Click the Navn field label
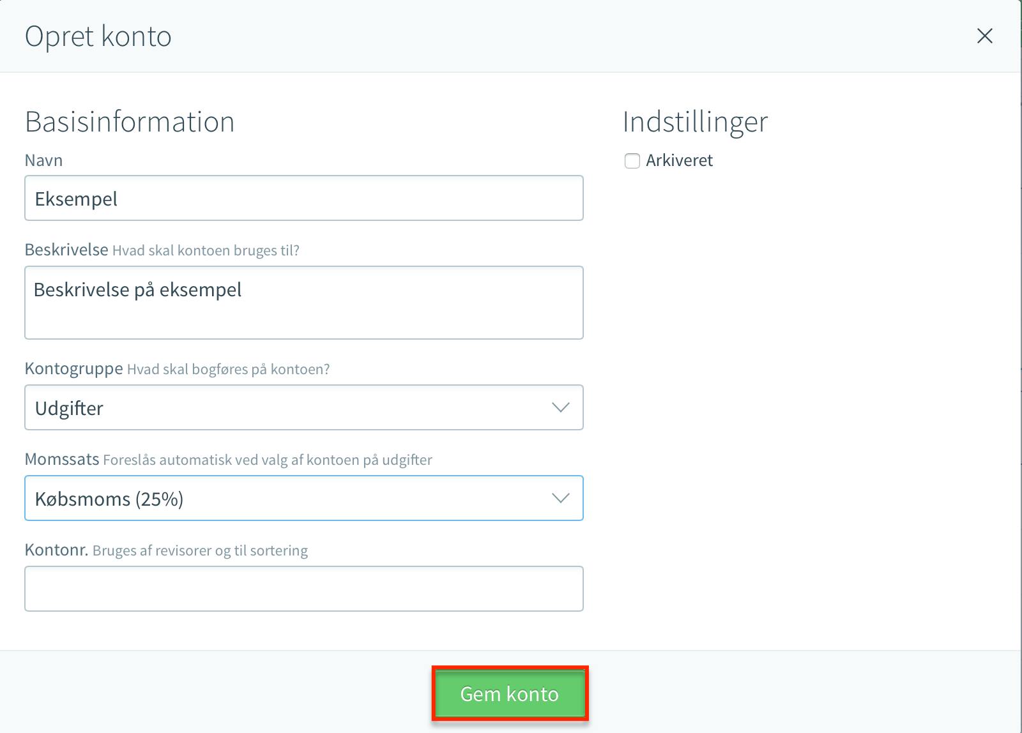 pos(43,160)
